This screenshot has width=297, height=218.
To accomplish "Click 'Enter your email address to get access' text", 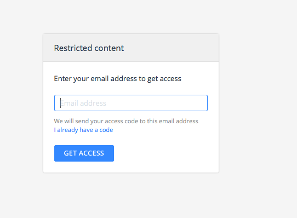I will [117, 79].
